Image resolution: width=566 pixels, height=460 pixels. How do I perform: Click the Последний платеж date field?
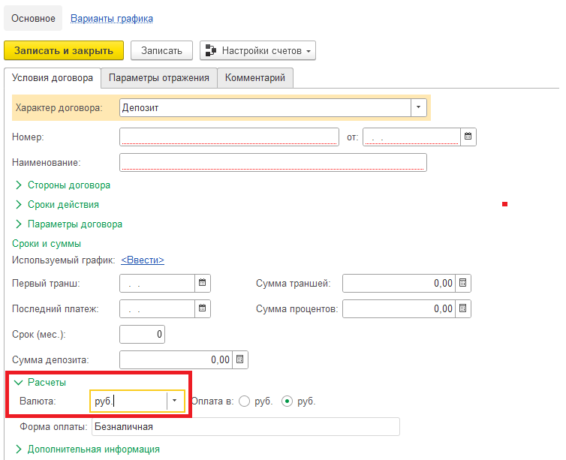pos(157,309)
